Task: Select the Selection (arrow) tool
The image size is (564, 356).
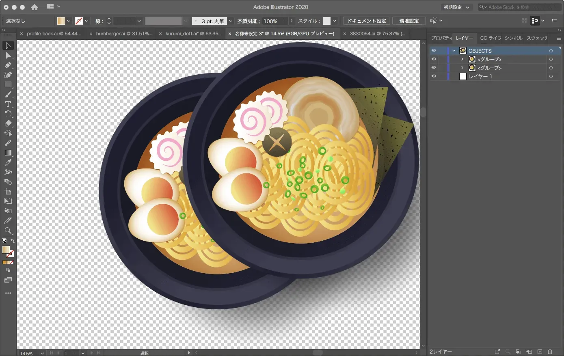Action: [8, 45]
